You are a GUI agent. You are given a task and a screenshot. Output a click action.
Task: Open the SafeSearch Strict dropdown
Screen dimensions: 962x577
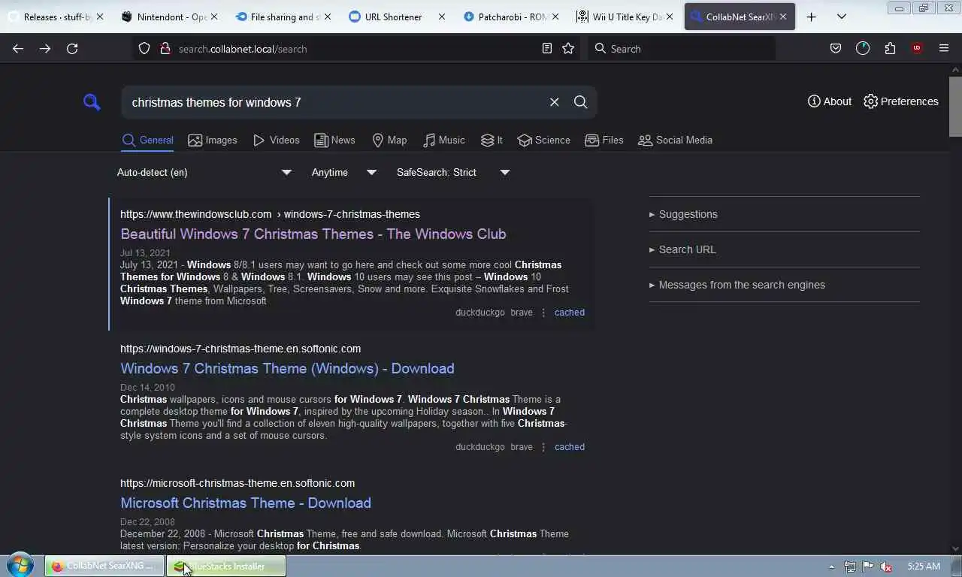453,173
